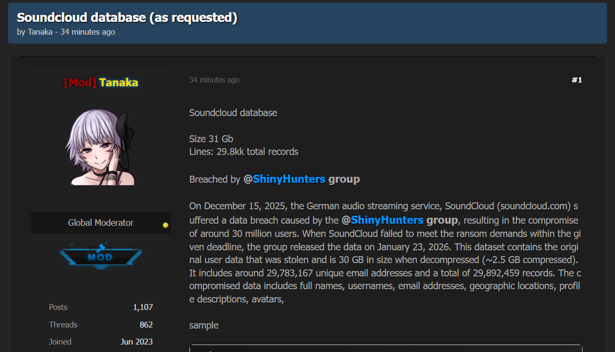Click the 1,107 posts count

tap(143, 307)
